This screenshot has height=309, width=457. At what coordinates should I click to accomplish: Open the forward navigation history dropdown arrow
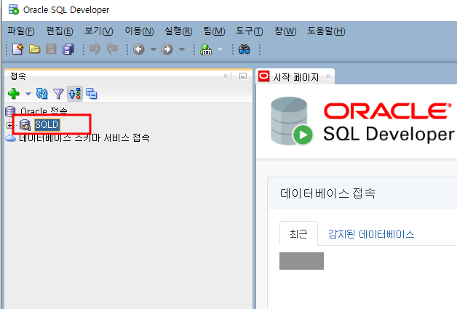(x=182, y=49)
